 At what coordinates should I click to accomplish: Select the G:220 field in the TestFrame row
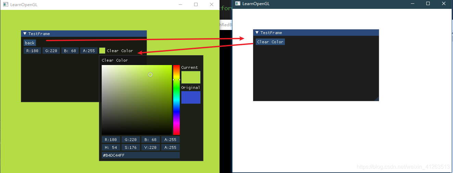[51, 51]
